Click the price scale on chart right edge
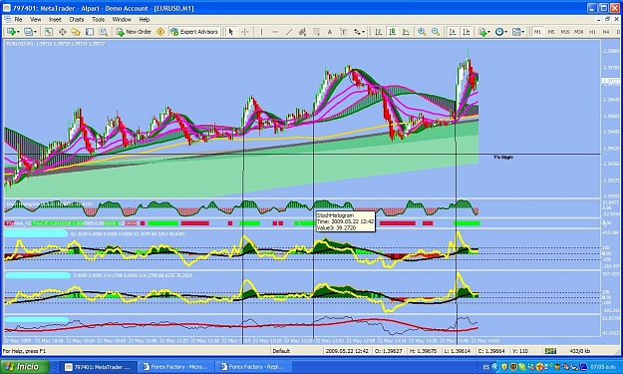 pos(611,119)
